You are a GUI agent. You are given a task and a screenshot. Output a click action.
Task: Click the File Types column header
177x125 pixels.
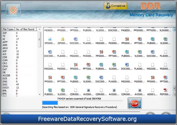pos(8,29)
